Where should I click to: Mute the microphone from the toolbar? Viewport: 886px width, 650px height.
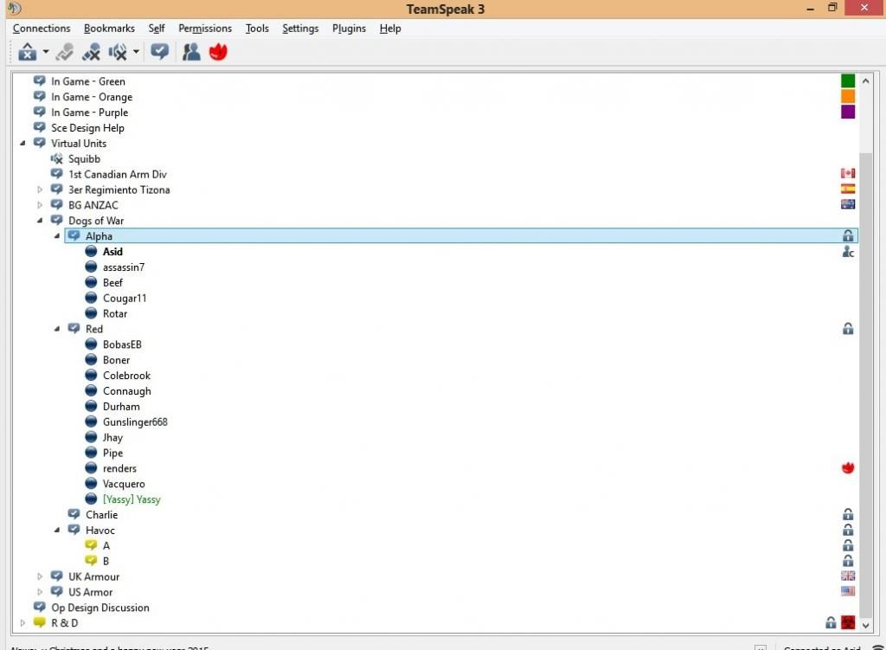[x=91, y=52]
